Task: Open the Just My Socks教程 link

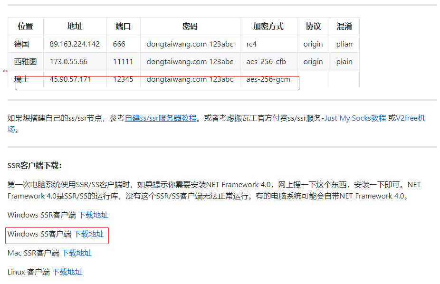Action: click(x=355, y=118)
